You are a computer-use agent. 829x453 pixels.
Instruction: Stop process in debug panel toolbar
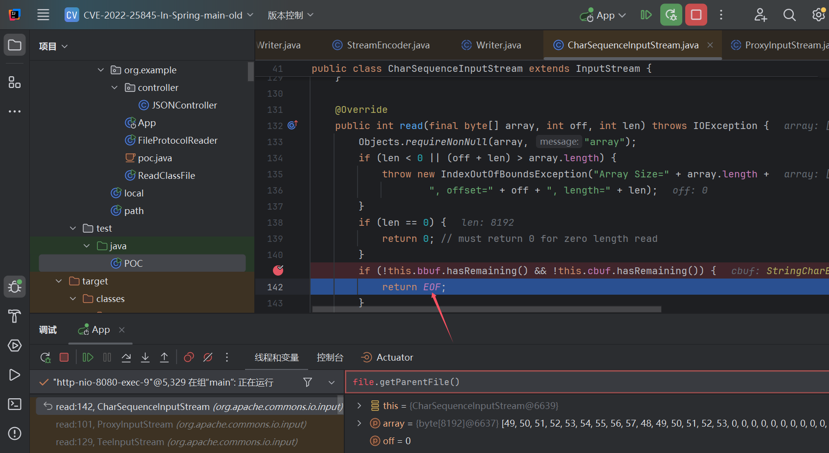click(64, 357)
